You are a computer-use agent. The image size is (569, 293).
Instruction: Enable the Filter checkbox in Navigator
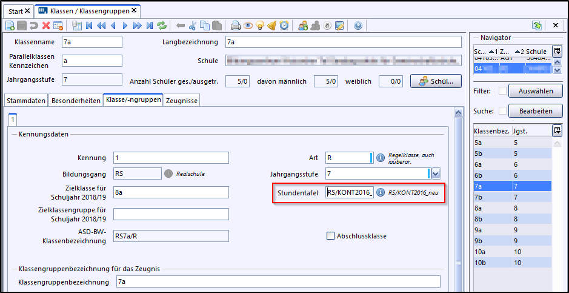[502, 91]
